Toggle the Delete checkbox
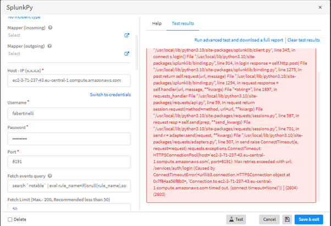 (x=10, y=219)
